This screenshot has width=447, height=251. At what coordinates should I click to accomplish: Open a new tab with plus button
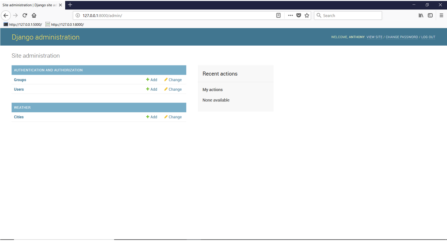click(70, 5)
